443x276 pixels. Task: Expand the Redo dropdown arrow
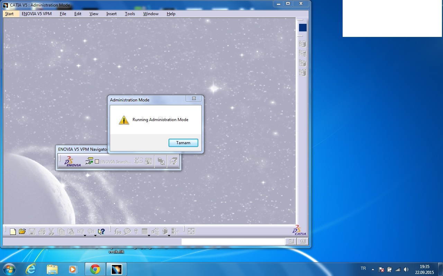click(96, 235)
